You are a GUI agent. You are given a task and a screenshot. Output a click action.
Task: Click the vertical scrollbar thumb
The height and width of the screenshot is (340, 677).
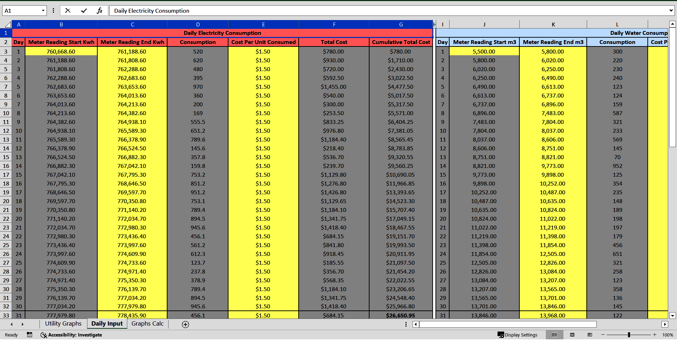pyautogui.click(x=672, y=87)
